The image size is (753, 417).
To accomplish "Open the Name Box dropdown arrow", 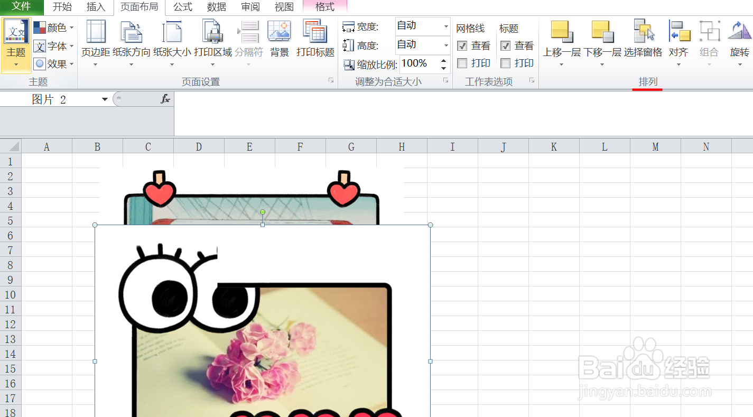I will click(105, 99).
